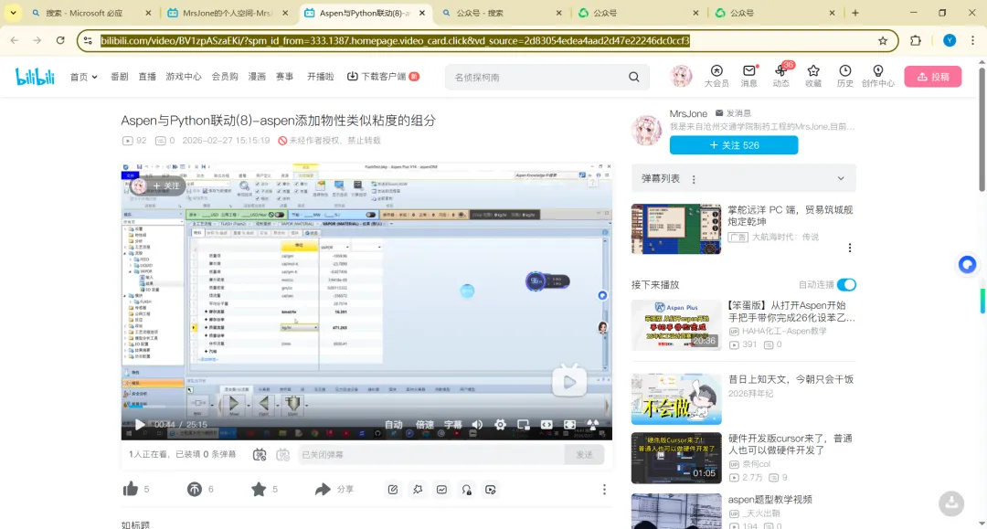The image size is (987, 529).
Task: Switch player to wide-screen mode
Action: [547, 425]
